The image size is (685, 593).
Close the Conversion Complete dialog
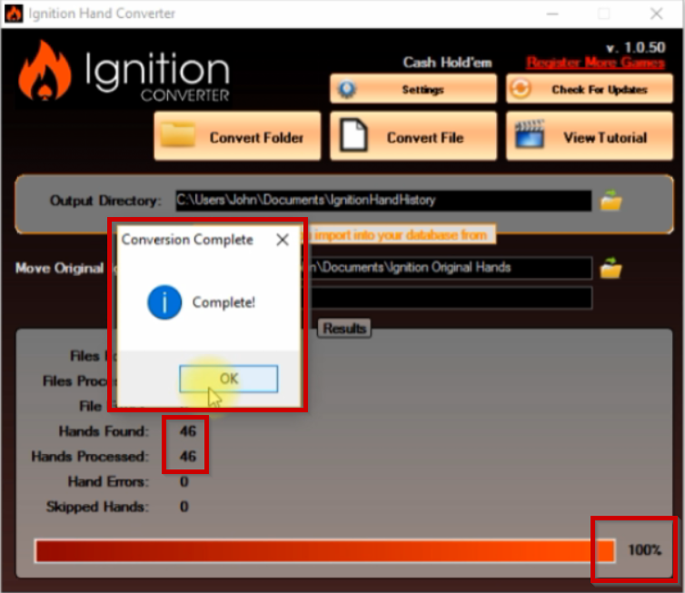(283, 240)
